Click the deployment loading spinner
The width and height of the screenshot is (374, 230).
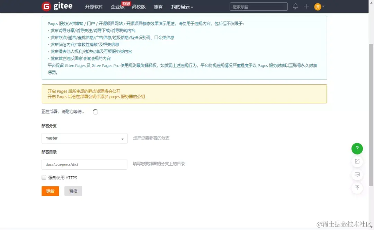click(x=95, y=112)
